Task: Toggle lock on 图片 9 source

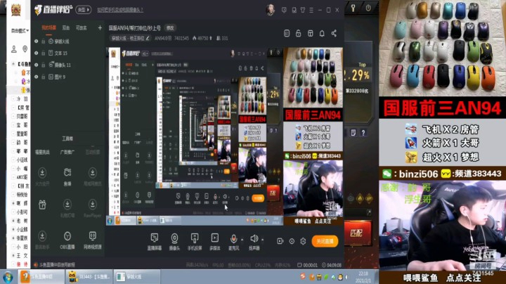Action: pos(44,77)
